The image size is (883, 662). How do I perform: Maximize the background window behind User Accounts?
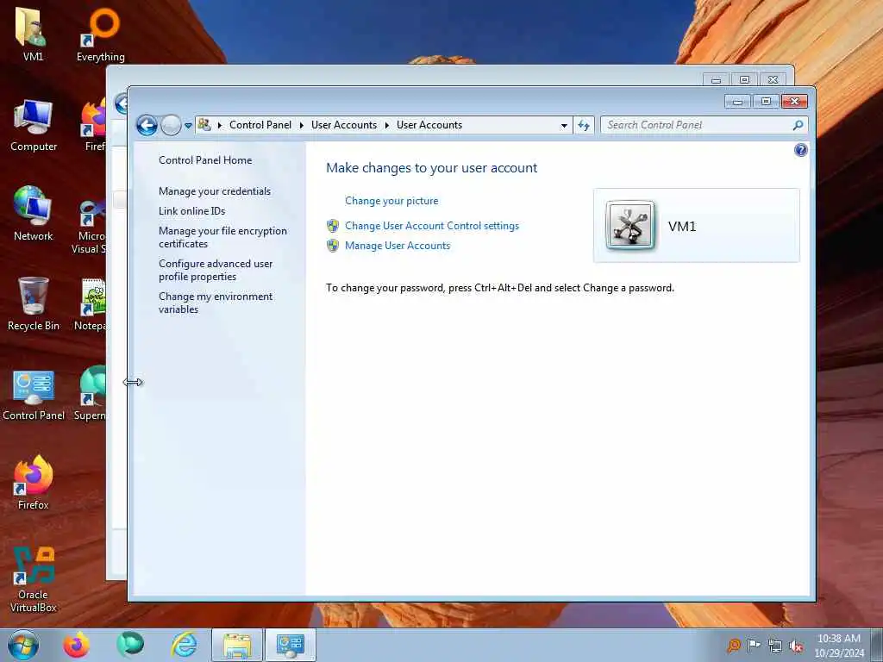(744, 80)
